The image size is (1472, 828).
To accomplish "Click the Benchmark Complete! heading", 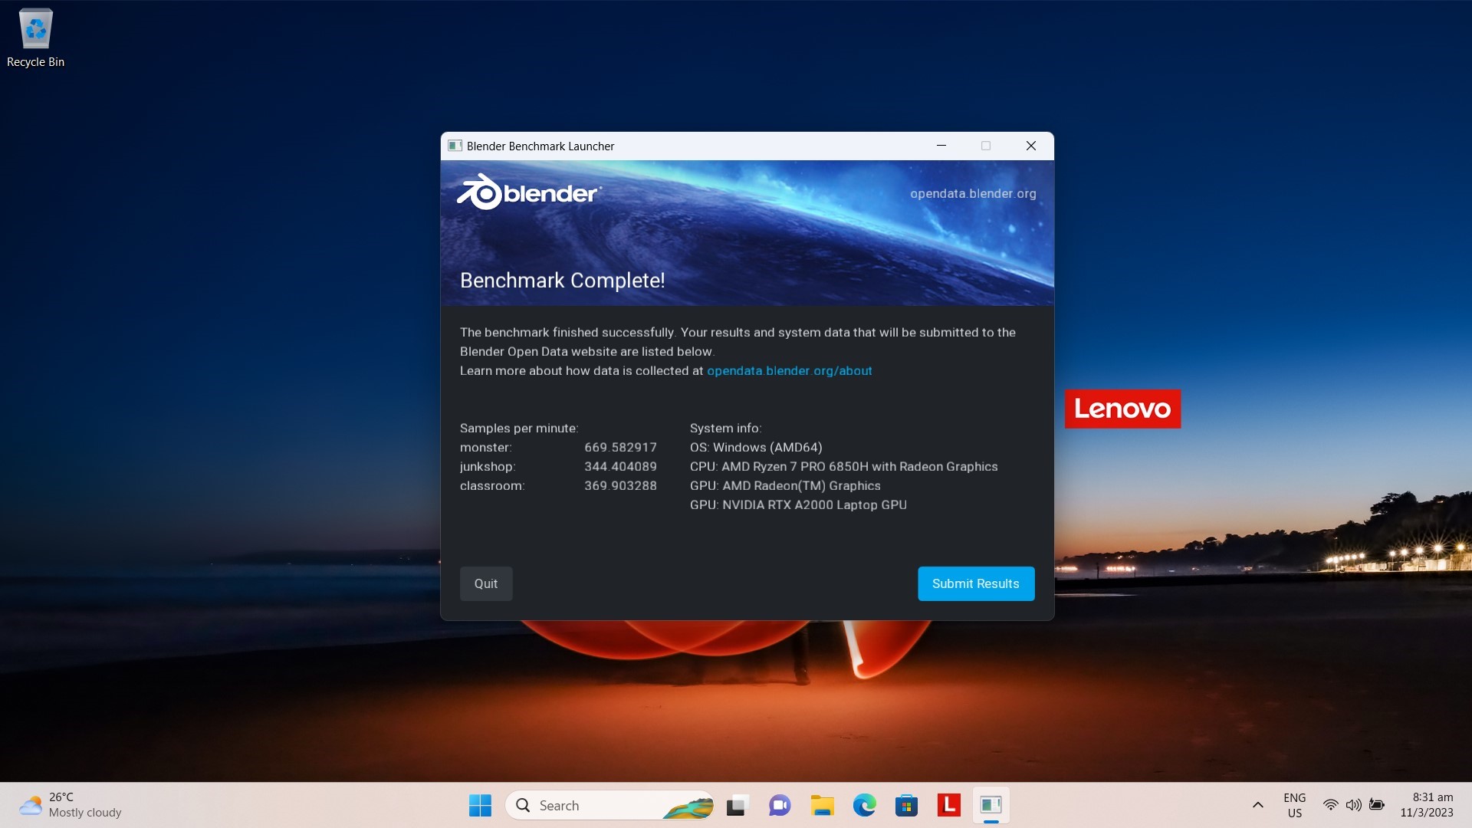I will [x=562, y=281].
